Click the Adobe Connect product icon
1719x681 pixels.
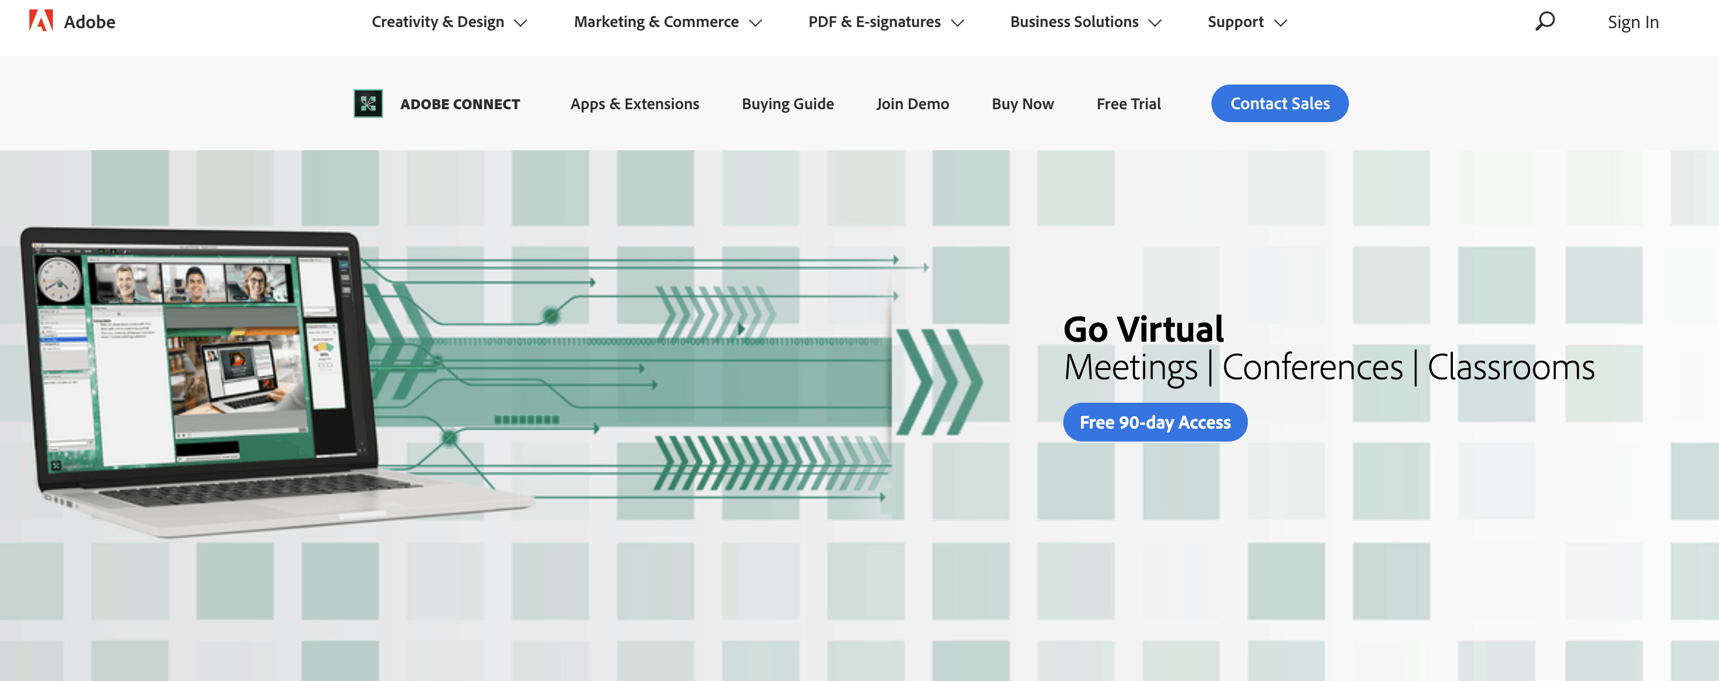pyautogui.click(x=368, y=103)
